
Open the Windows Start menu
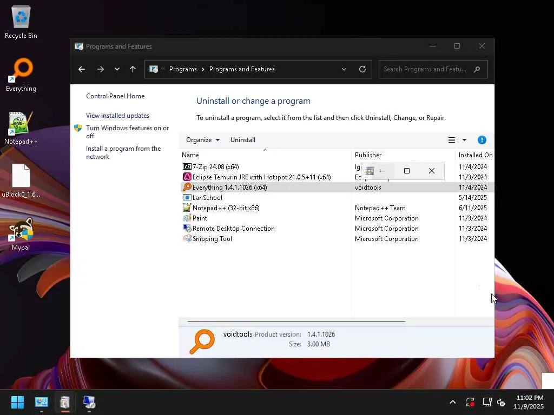click(x=17, y=402)
